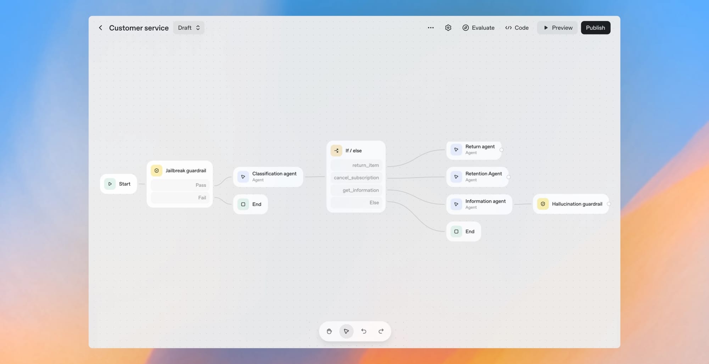Redo the last workflow change
The height and width of the screenshot is (364, 709).
click(381, 331)
